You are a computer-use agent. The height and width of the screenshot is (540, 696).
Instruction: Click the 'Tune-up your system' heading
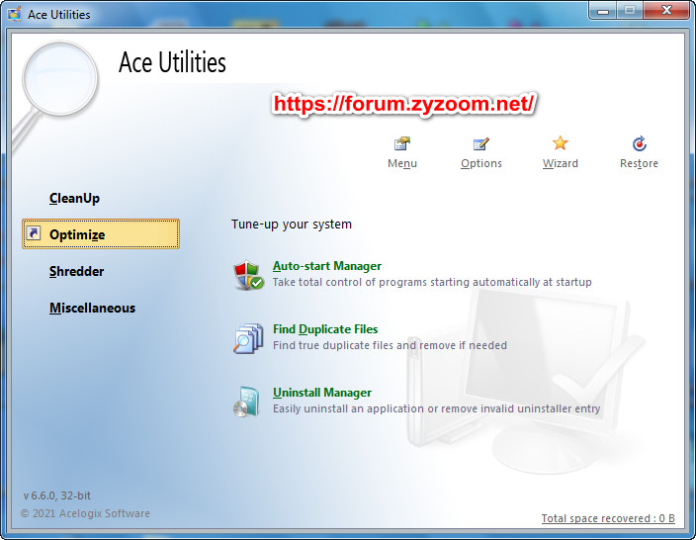point(292,225)
